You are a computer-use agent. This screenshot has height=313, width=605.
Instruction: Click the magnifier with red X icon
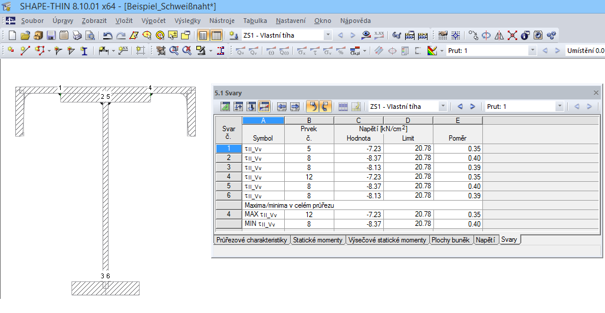coord(187,51)
